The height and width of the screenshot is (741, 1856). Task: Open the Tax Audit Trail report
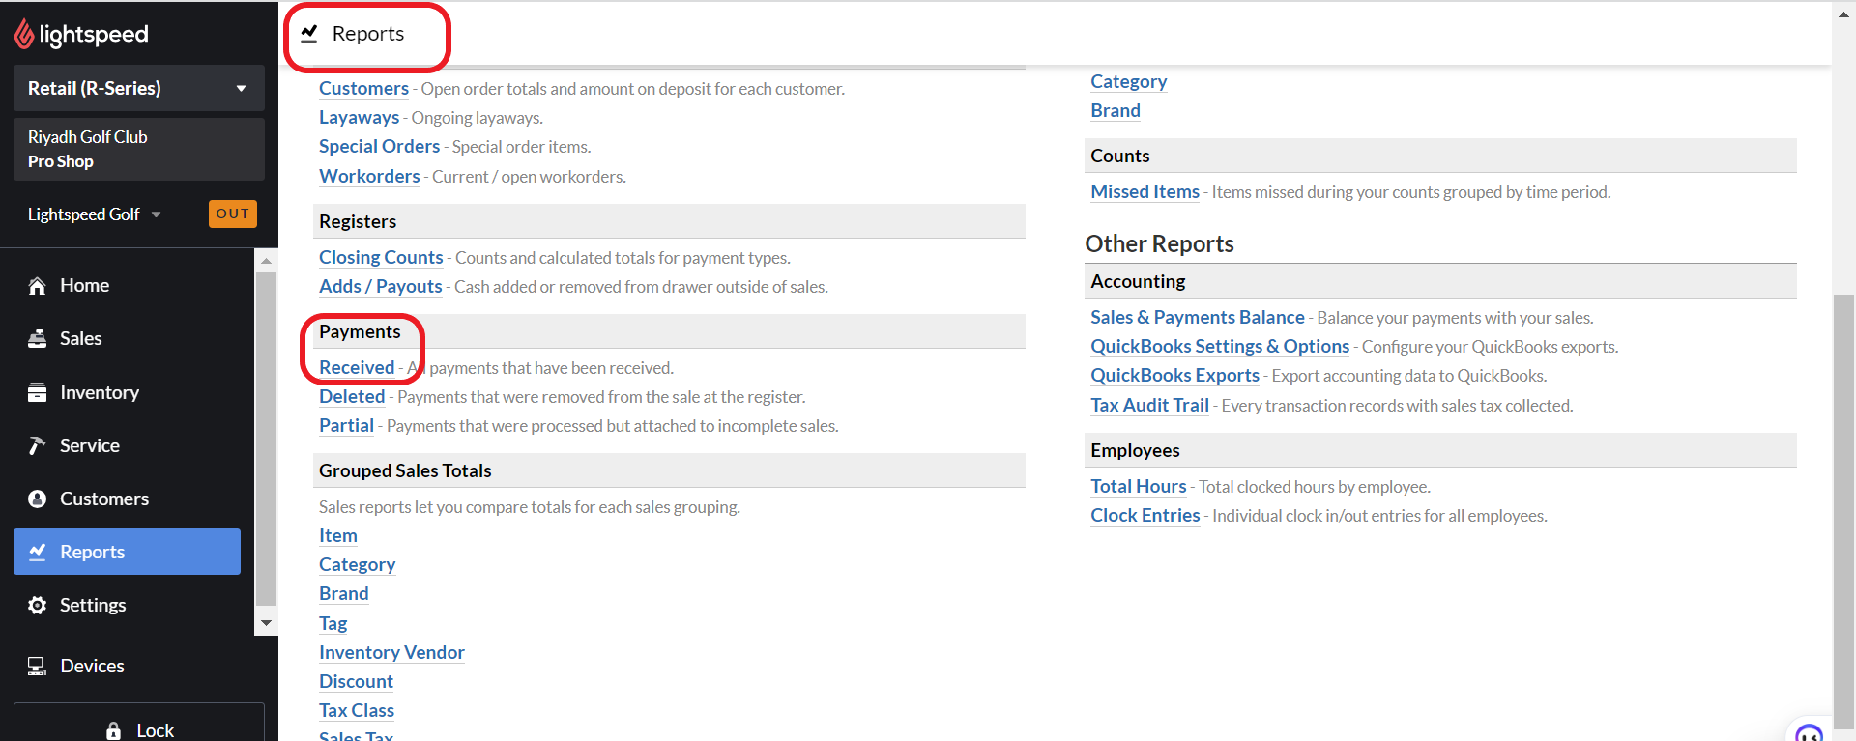(1149, 405)
